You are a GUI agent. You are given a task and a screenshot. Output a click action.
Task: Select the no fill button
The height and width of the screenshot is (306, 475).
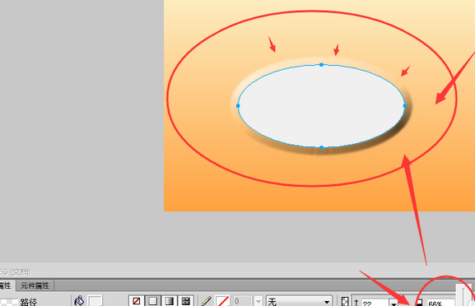[x=137, y=301]
